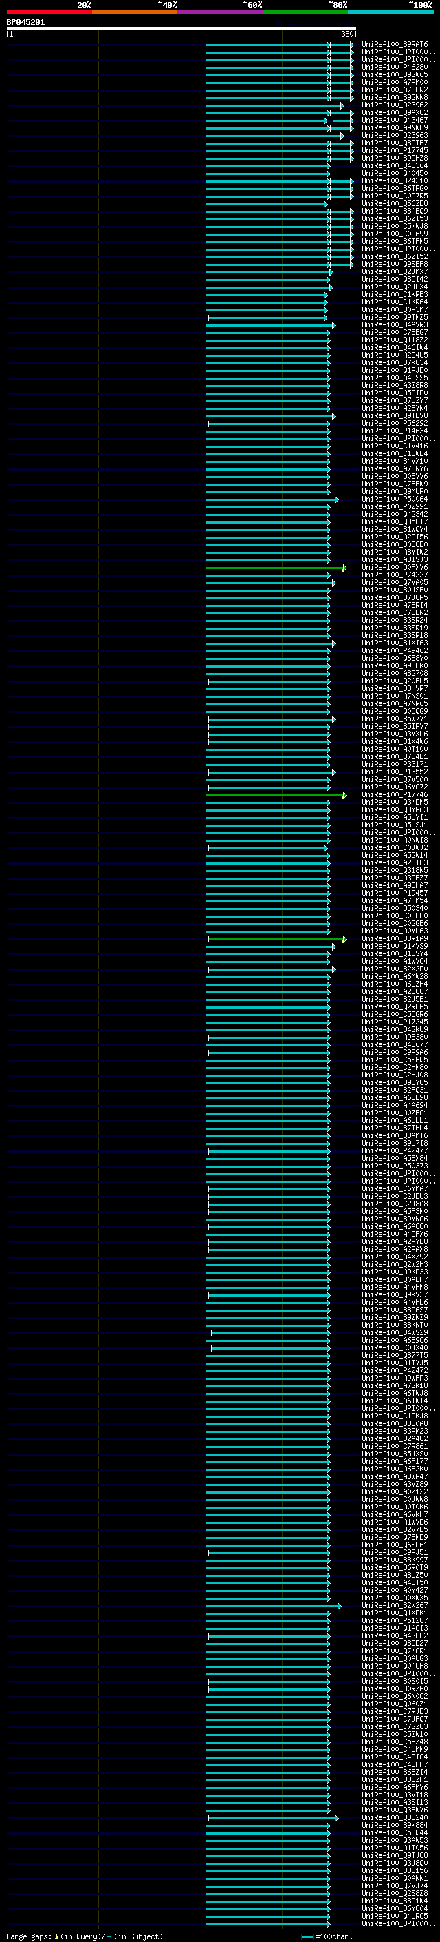This screenshot has height=1942, width=440.
Task: Select hit label UniRef100_C1KR83
Action: [395, 295]
